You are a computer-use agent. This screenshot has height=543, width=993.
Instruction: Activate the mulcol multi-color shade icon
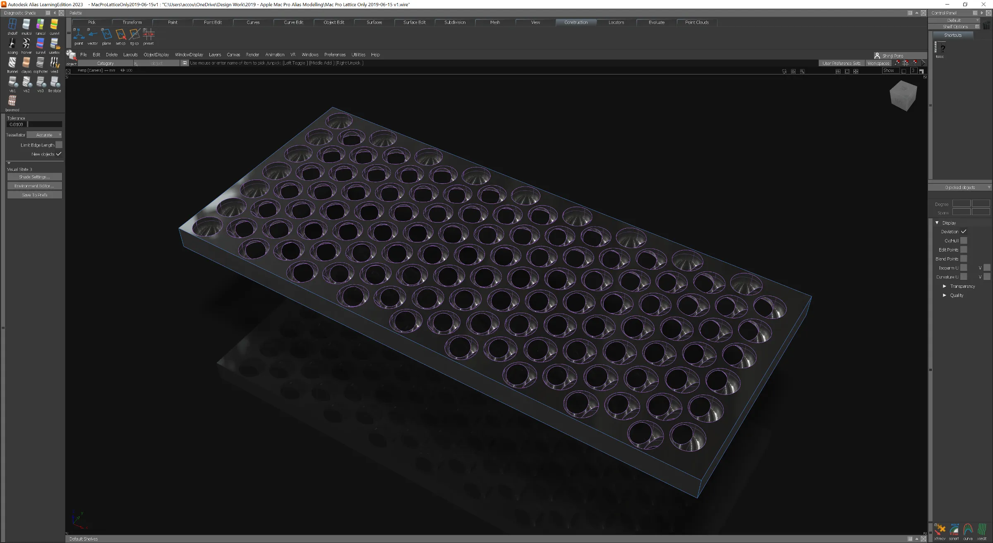(26, 24)
